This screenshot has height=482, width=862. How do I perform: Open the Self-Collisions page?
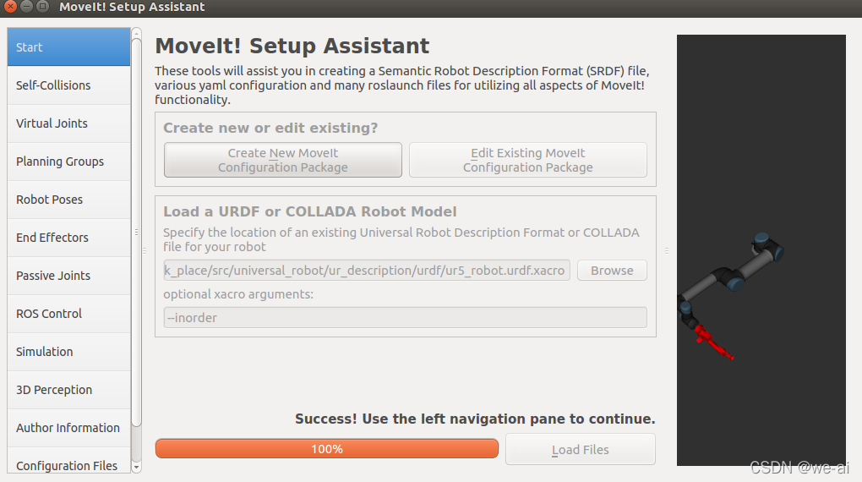pyautogui.click(x=53, y=85)
